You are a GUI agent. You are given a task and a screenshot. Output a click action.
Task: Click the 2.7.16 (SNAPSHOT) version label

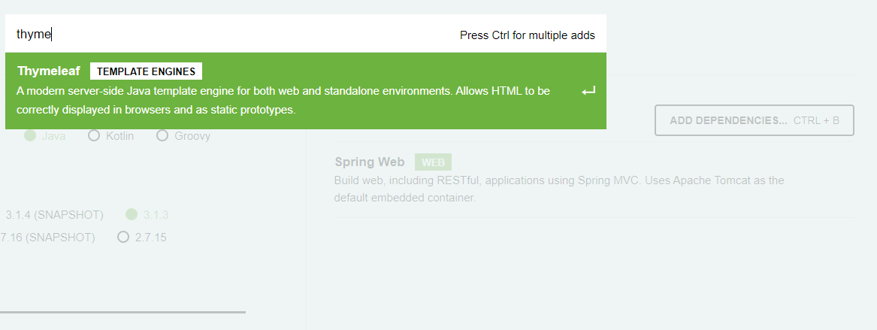pyautogui.click(x=47, y=238)
